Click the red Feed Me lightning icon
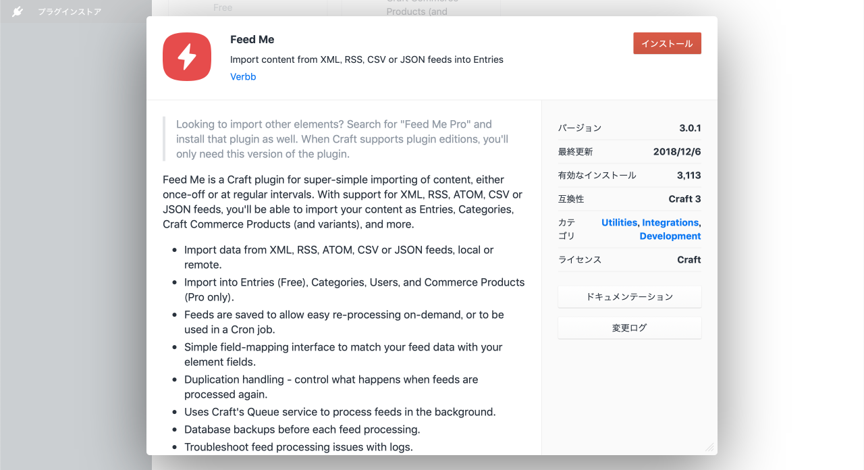 [x=187, y=57]
